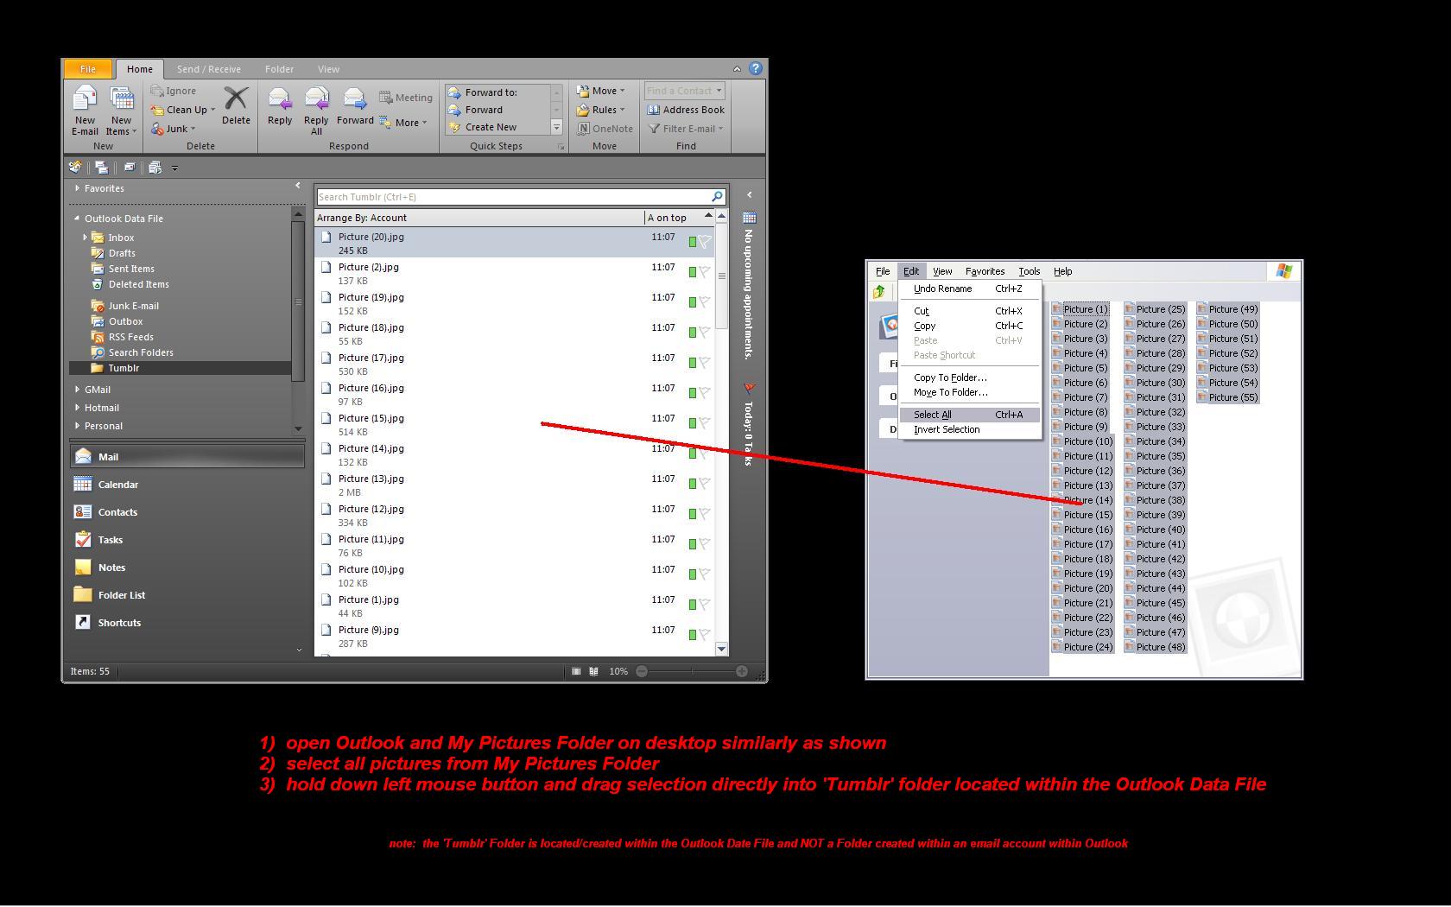
Task: Open the Junk dropdown menu
Action: click(173, 129)
